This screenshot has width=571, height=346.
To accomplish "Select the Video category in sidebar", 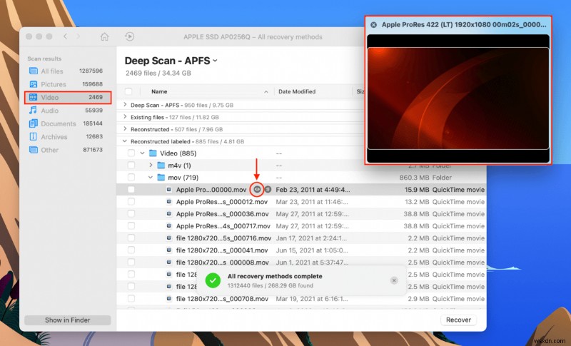I will click(x=68, y=97).
